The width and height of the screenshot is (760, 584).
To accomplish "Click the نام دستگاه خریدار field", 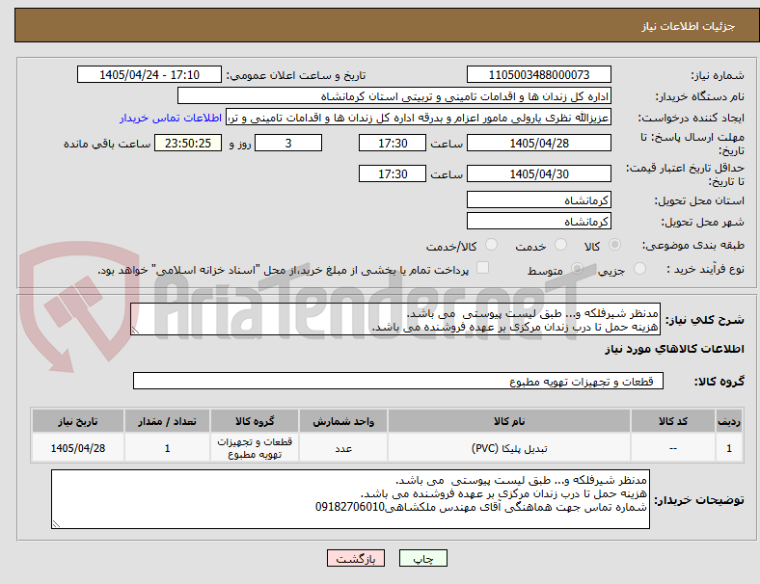I will 394,96.
